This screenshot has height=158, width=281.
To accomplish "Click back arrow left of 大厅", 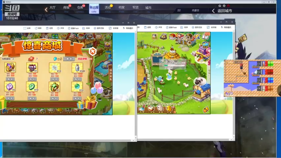I will pos(46,9).
